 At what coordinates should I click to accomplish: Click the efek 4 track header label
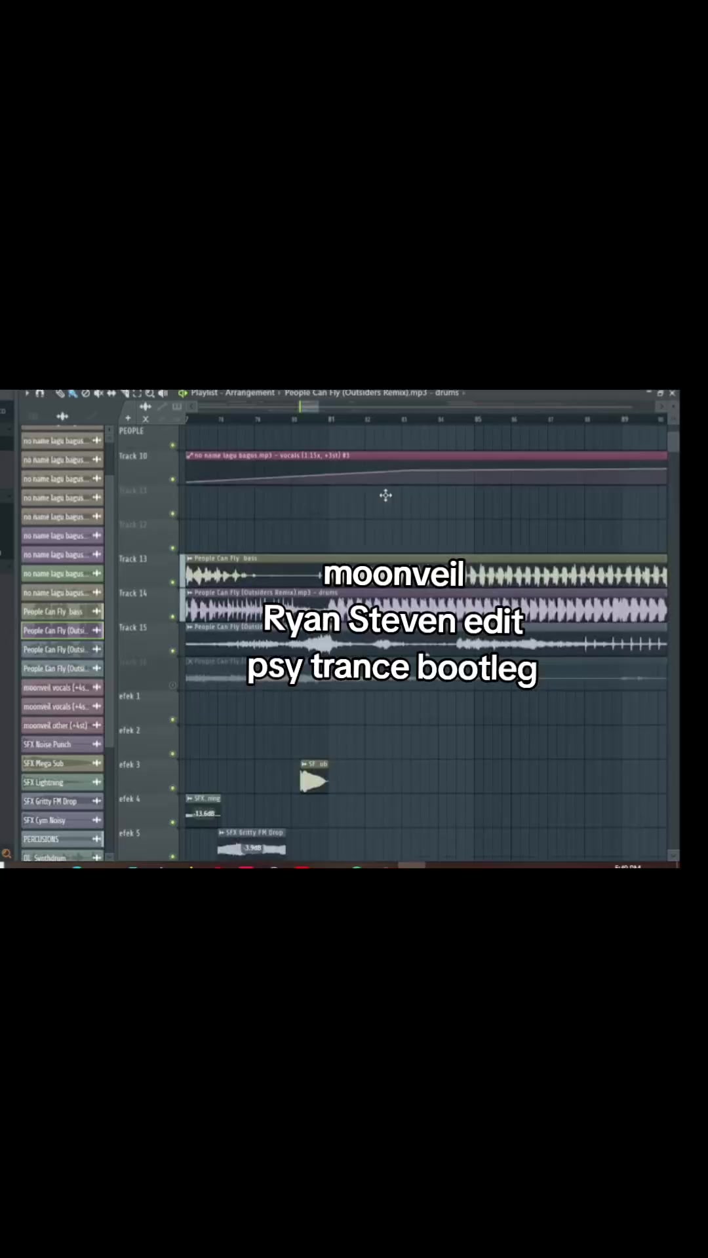(130, 799)
